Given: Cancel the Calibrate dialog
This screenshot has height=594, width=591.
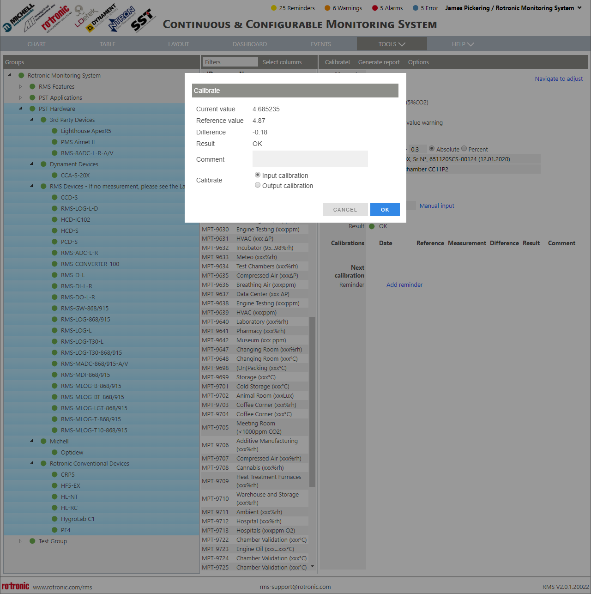Looking at the screenshot, I should [345, 210].
